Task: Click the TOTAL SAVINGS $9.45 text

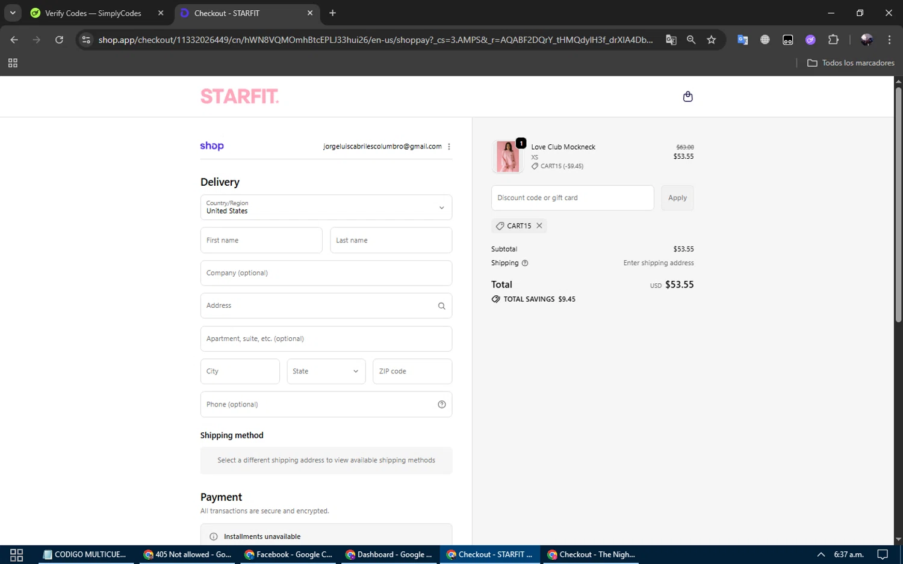Action: tap(539, 299)
